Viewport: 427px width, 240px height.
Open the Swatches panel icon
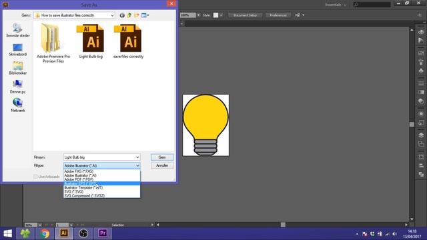(x=421, y=53)
